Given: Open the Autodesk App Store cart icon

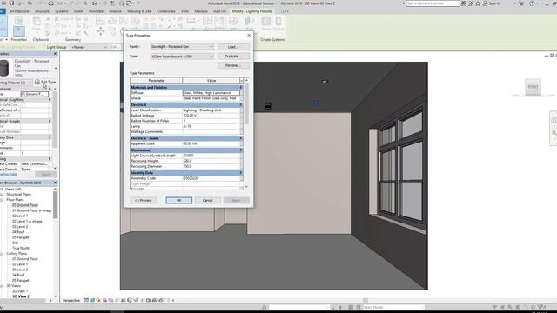Looking at the screenshot, I should pos(521,3).
